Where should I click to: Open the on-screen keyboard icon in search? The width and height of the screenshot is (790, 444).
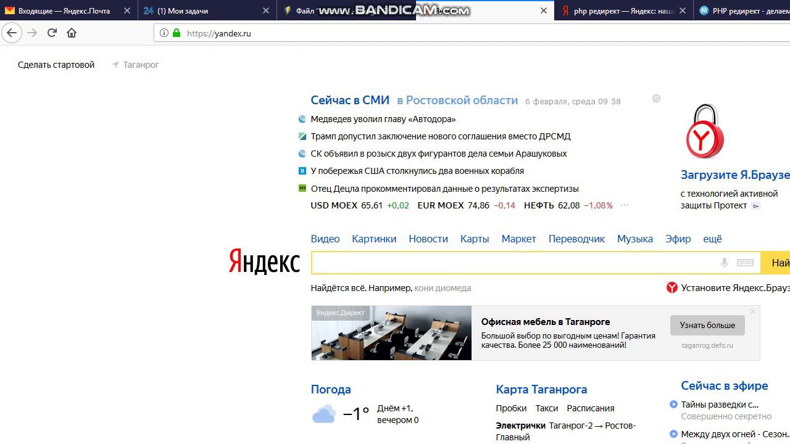[745, 263]
